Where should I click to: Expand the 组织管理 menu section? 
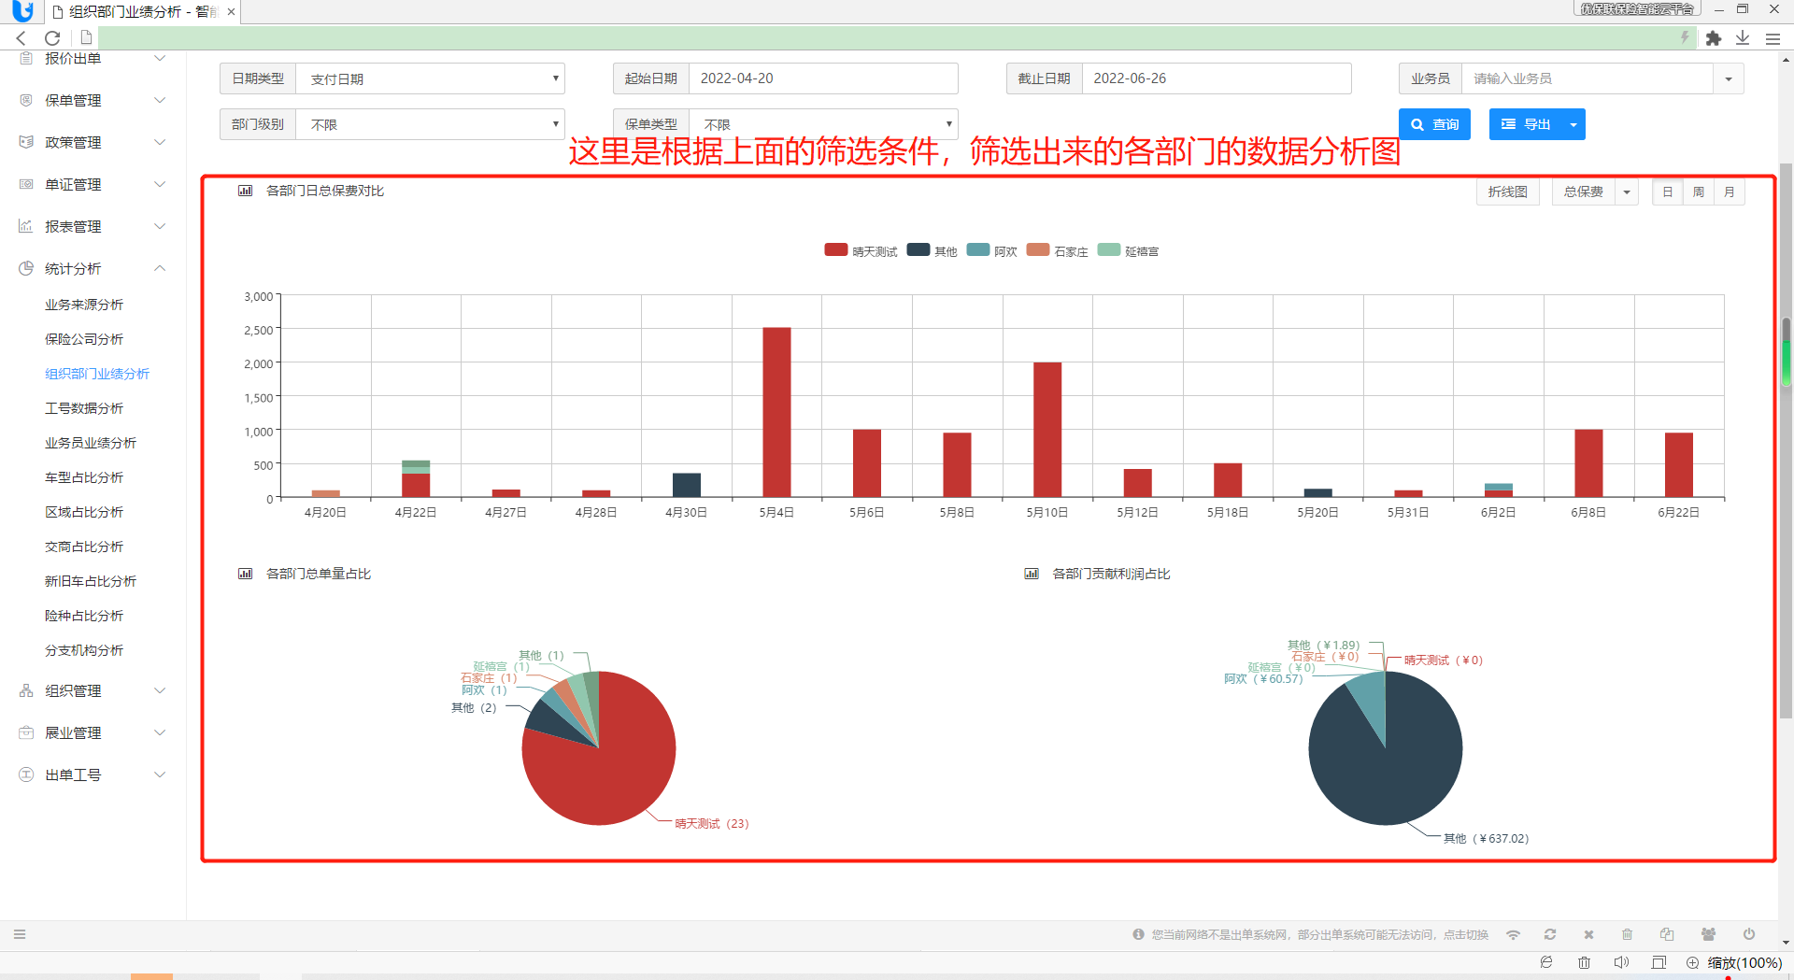160,690
